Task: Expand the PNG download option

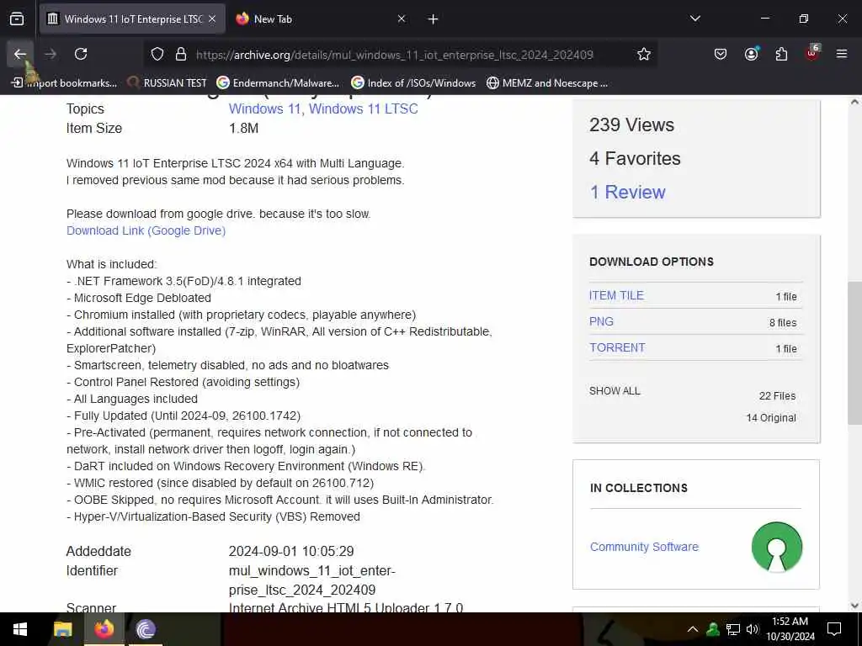Action: pyautogui.click(x=601, y=321)
